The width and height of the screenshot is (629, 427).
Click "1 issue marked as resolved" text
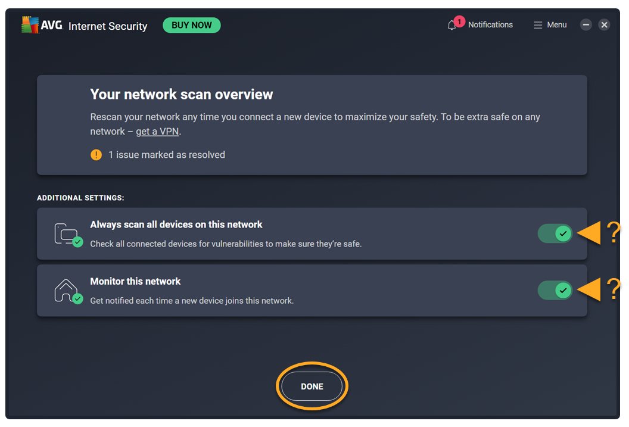click(x=167, y=155)
